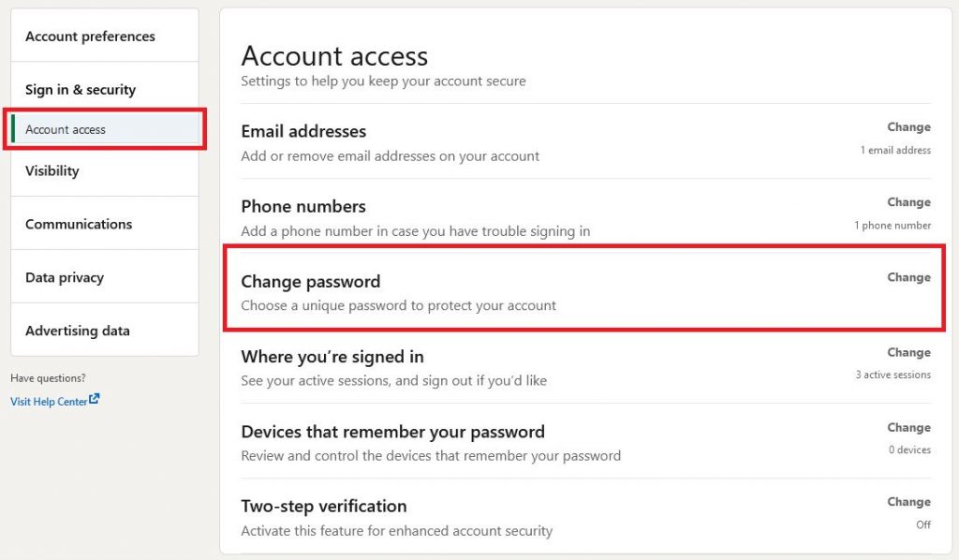Open Account preferences in the sidebar
Viewport: 959px width, 560px height.
click(89, 36)
